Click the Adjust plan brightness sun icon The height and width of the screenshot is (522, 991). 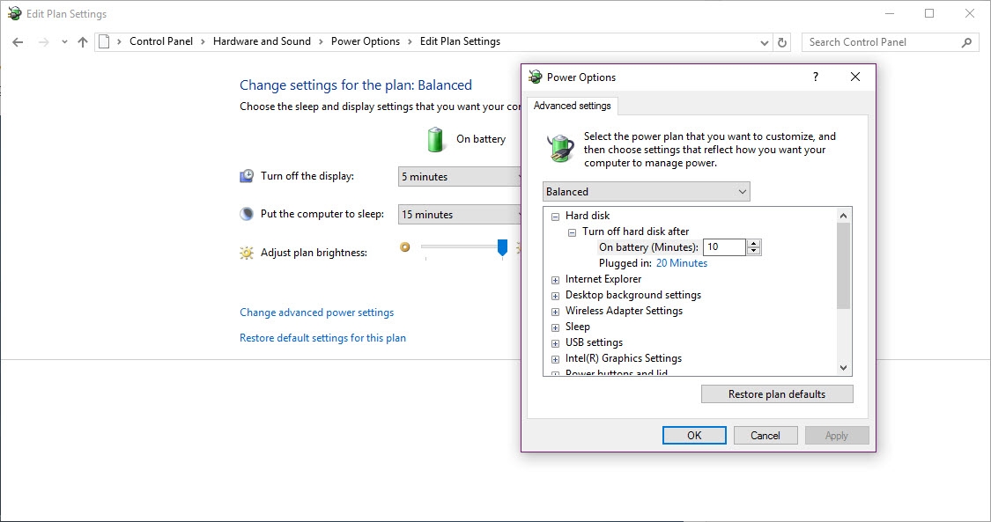(247, 254)
